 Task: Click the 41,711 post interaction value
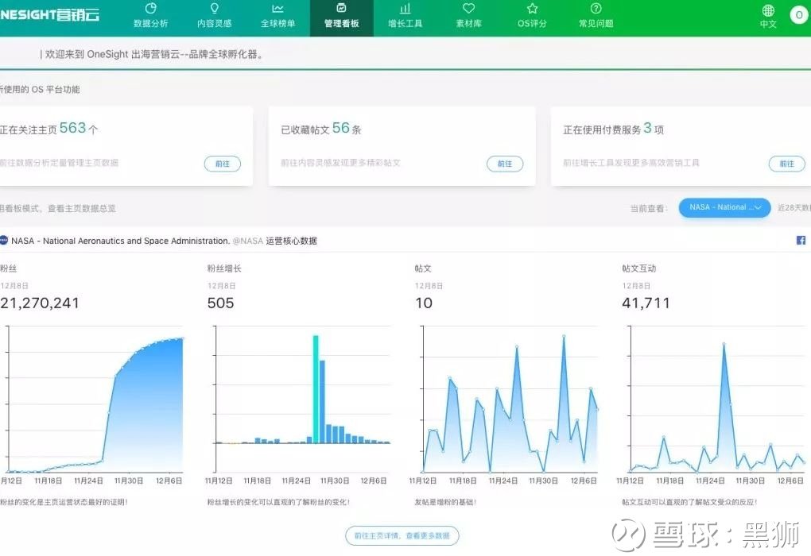tap(646, 303)
